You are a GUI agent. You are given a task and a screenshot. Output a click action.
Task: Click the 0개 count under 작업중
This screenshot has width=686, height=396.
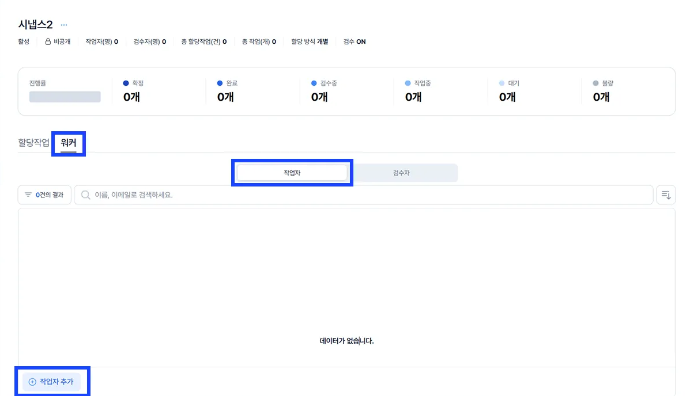pyautogui.click(x=413, y=97)
